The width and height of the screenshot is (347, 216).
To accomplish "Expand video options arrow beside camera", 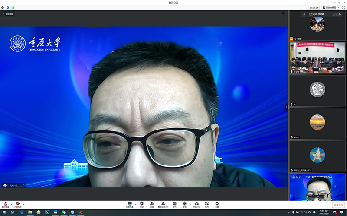I will (x=24, y=204).
